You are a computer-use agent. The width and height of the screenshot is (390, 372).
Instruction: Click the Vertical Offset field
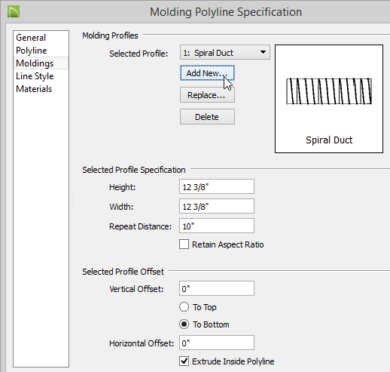click(x=217, y=288)
